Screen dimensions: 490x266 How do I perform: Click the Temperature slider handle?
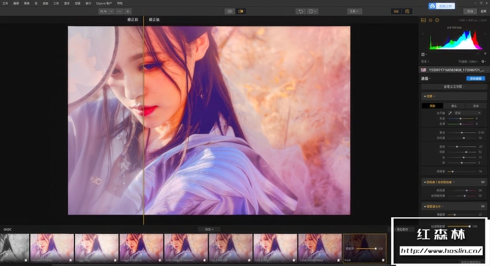461,119
